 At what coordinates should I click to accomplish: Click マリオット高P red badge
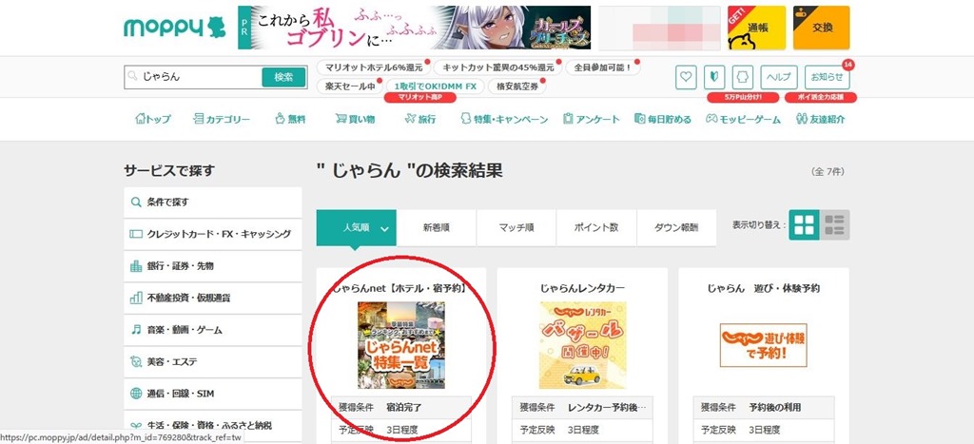pos(419,98)
